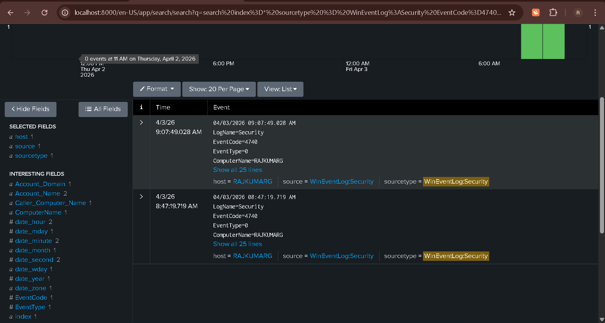Screen dimensions: 605x323
Task: Open the browser extensions puzzle icon
Action: click(x=553, y=13)
